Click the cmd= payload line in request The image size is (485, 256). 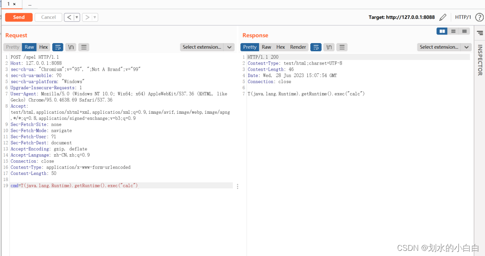point(74,185)
